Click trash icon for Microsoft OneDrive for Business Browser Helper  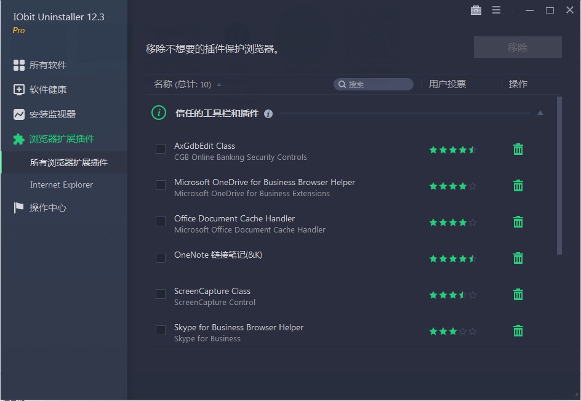tap(518, 186)
